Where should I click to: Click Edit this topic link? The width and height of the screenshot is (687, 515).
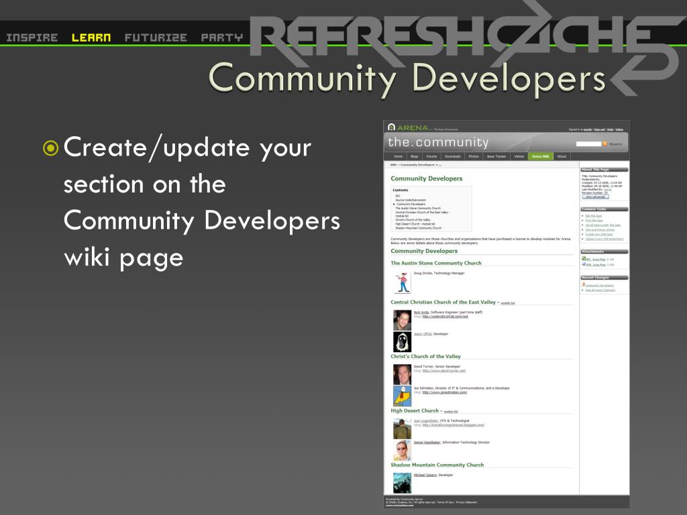594,216
